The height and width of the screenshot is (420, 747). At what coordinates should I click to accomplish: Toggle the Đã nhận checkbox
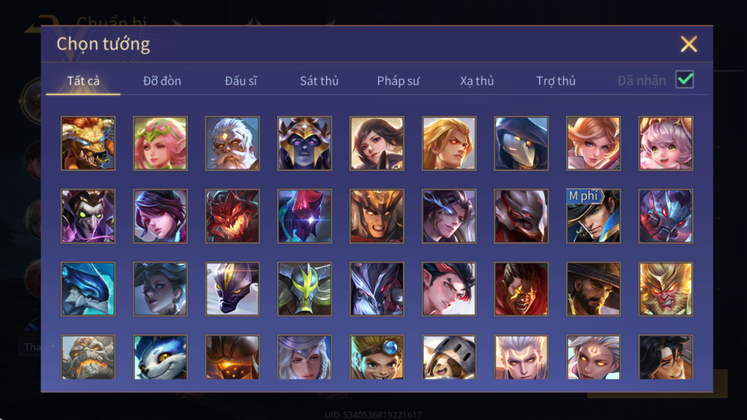point(684,80)
